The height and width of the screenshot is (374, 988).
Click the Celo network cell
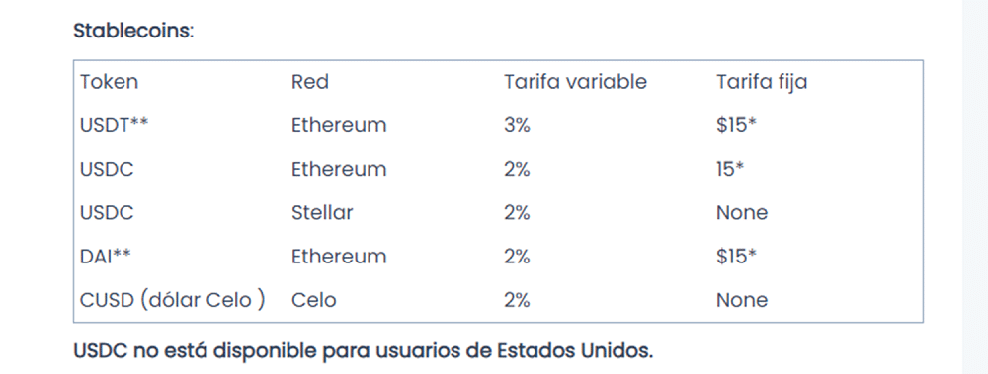pos(314,300)
